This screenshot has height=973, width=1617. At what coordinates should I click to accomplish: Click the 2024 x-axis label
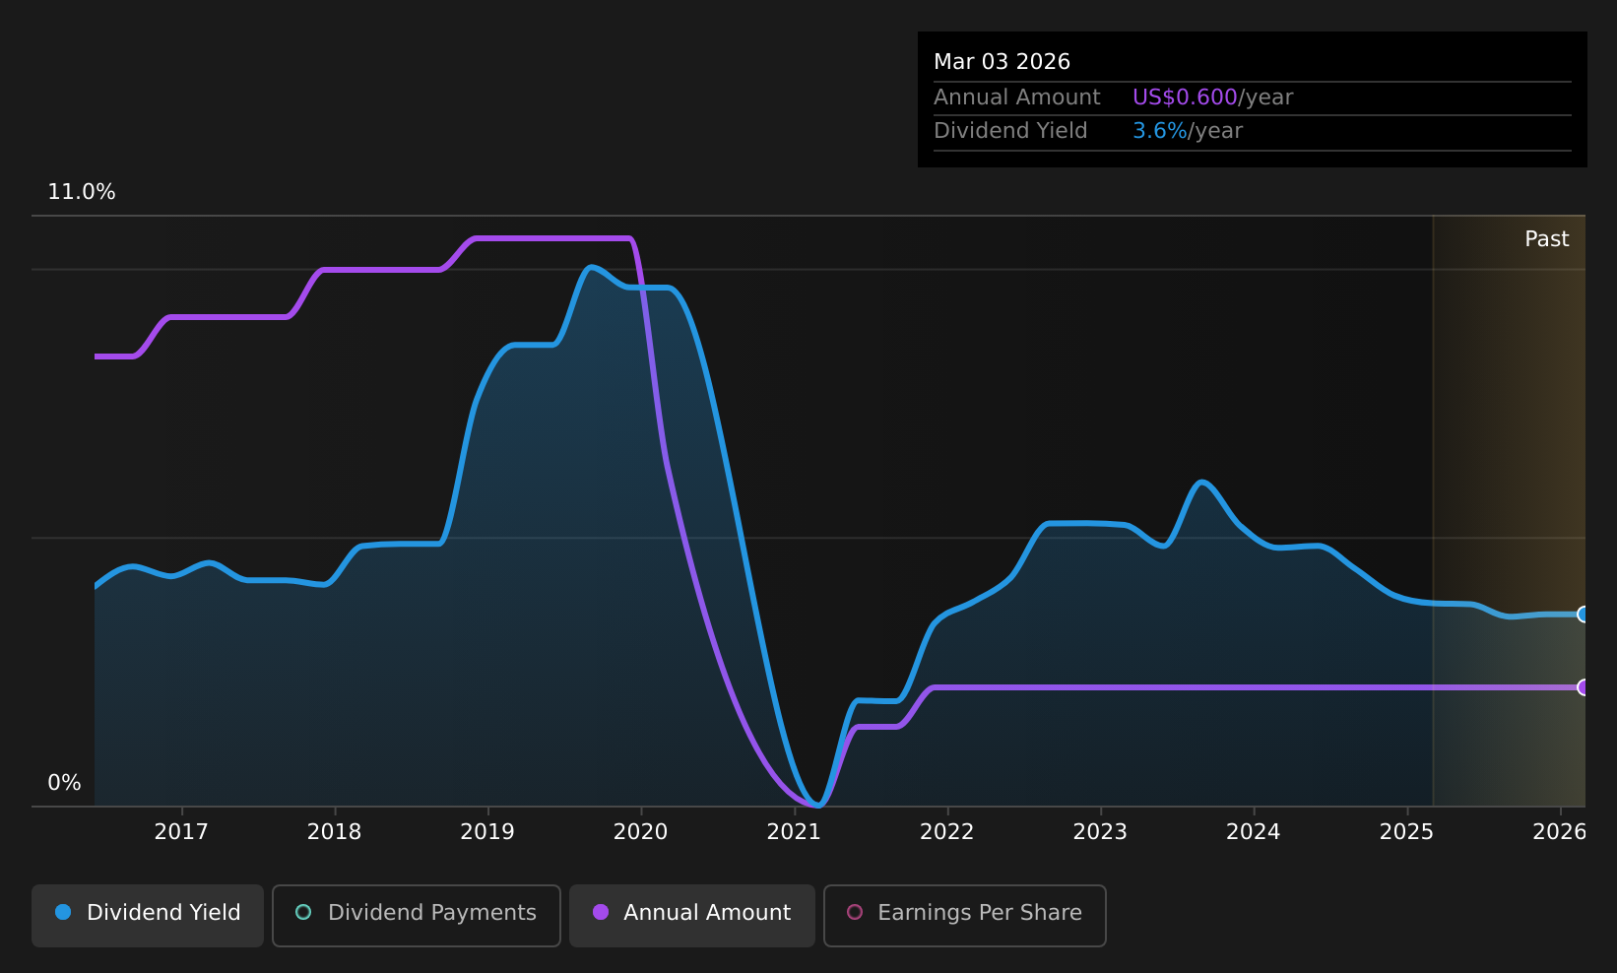[x=1254, y=832]
